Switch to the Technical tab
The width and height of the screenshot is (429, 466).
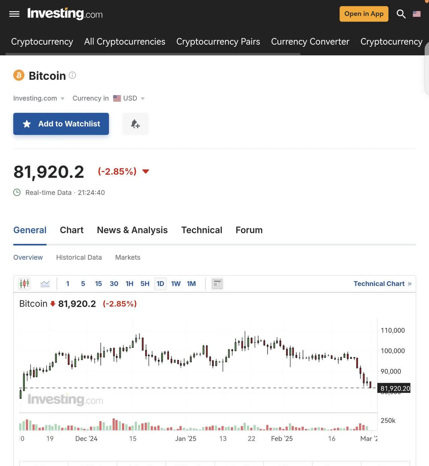[202, 230]
